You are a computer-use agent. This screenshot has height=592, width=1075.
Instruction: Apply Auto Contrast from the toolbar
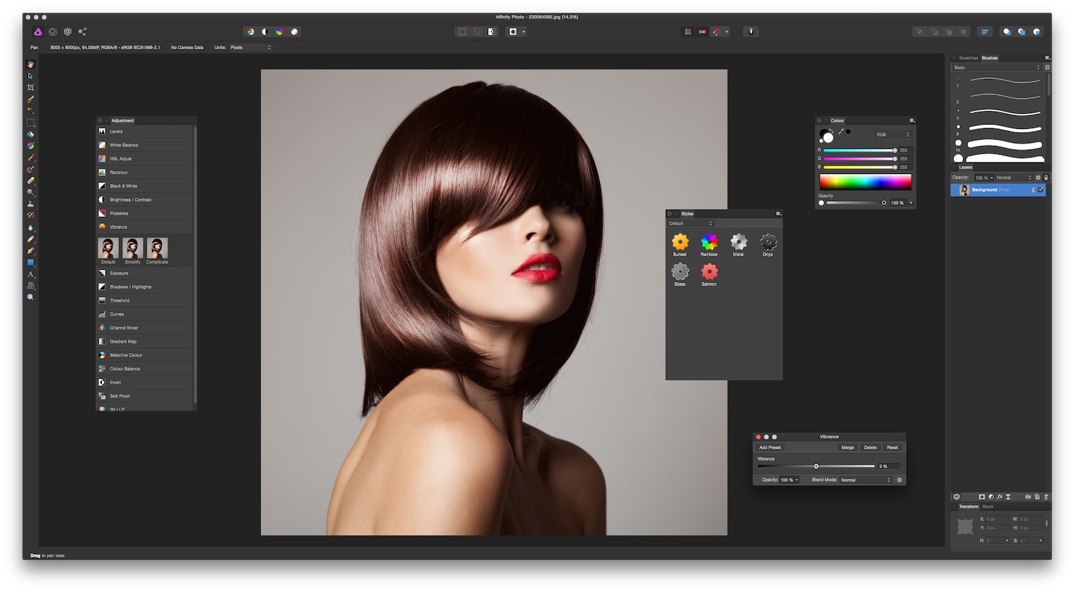point(264,31)
